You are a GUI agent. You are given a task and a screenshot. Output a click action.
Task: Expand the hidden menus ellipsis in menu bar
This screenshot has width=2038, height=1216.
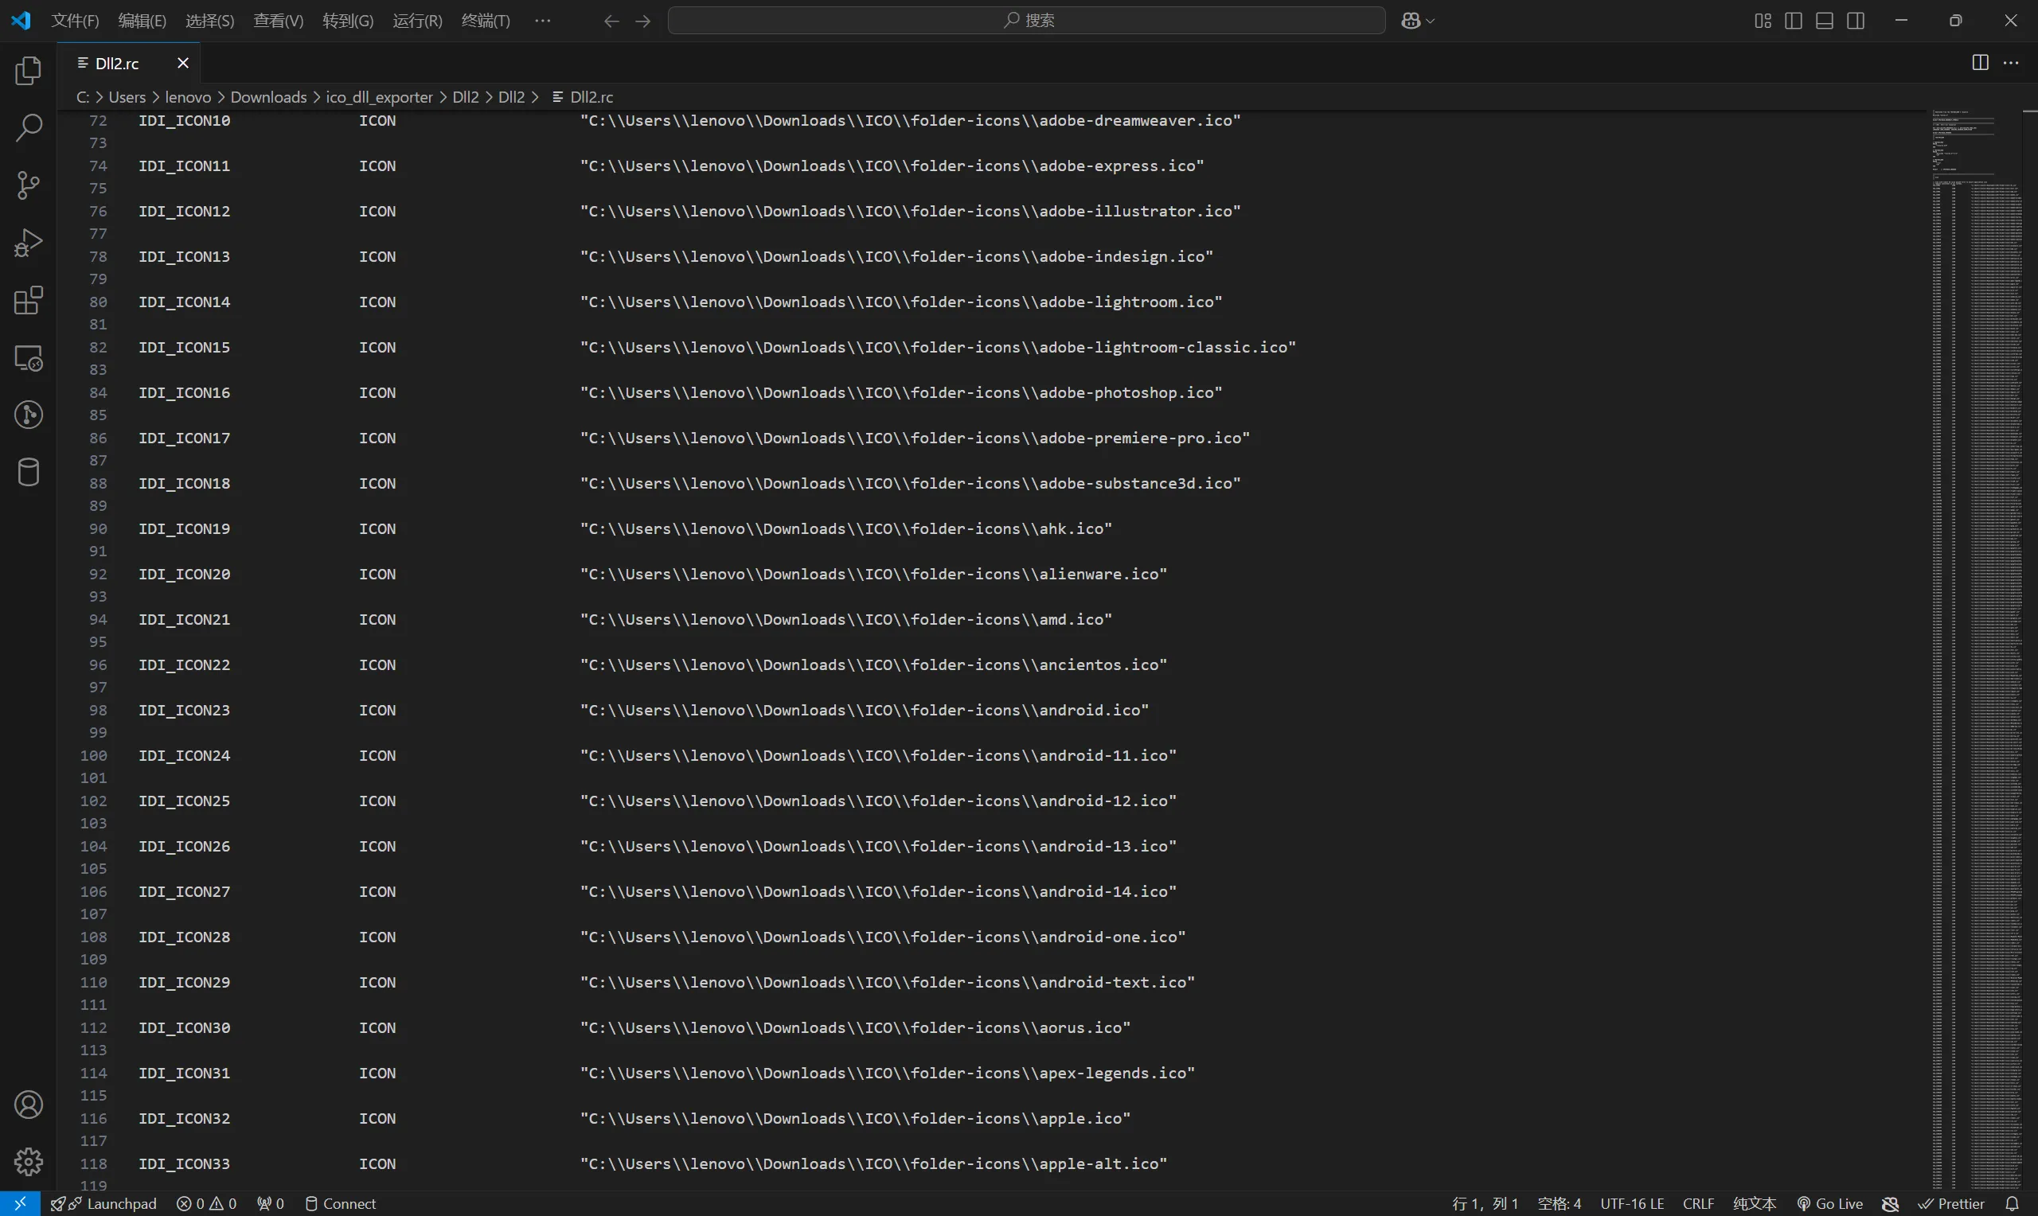pos(542,21)
